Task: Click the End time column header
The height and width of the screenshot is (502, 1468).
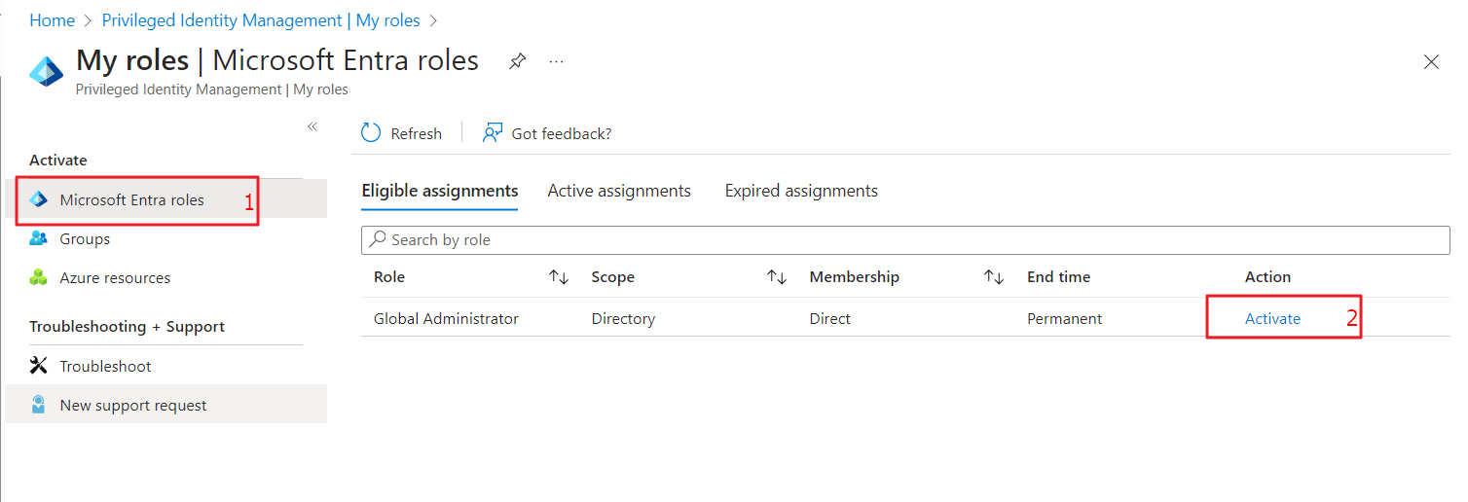Action: (1058, 277)
